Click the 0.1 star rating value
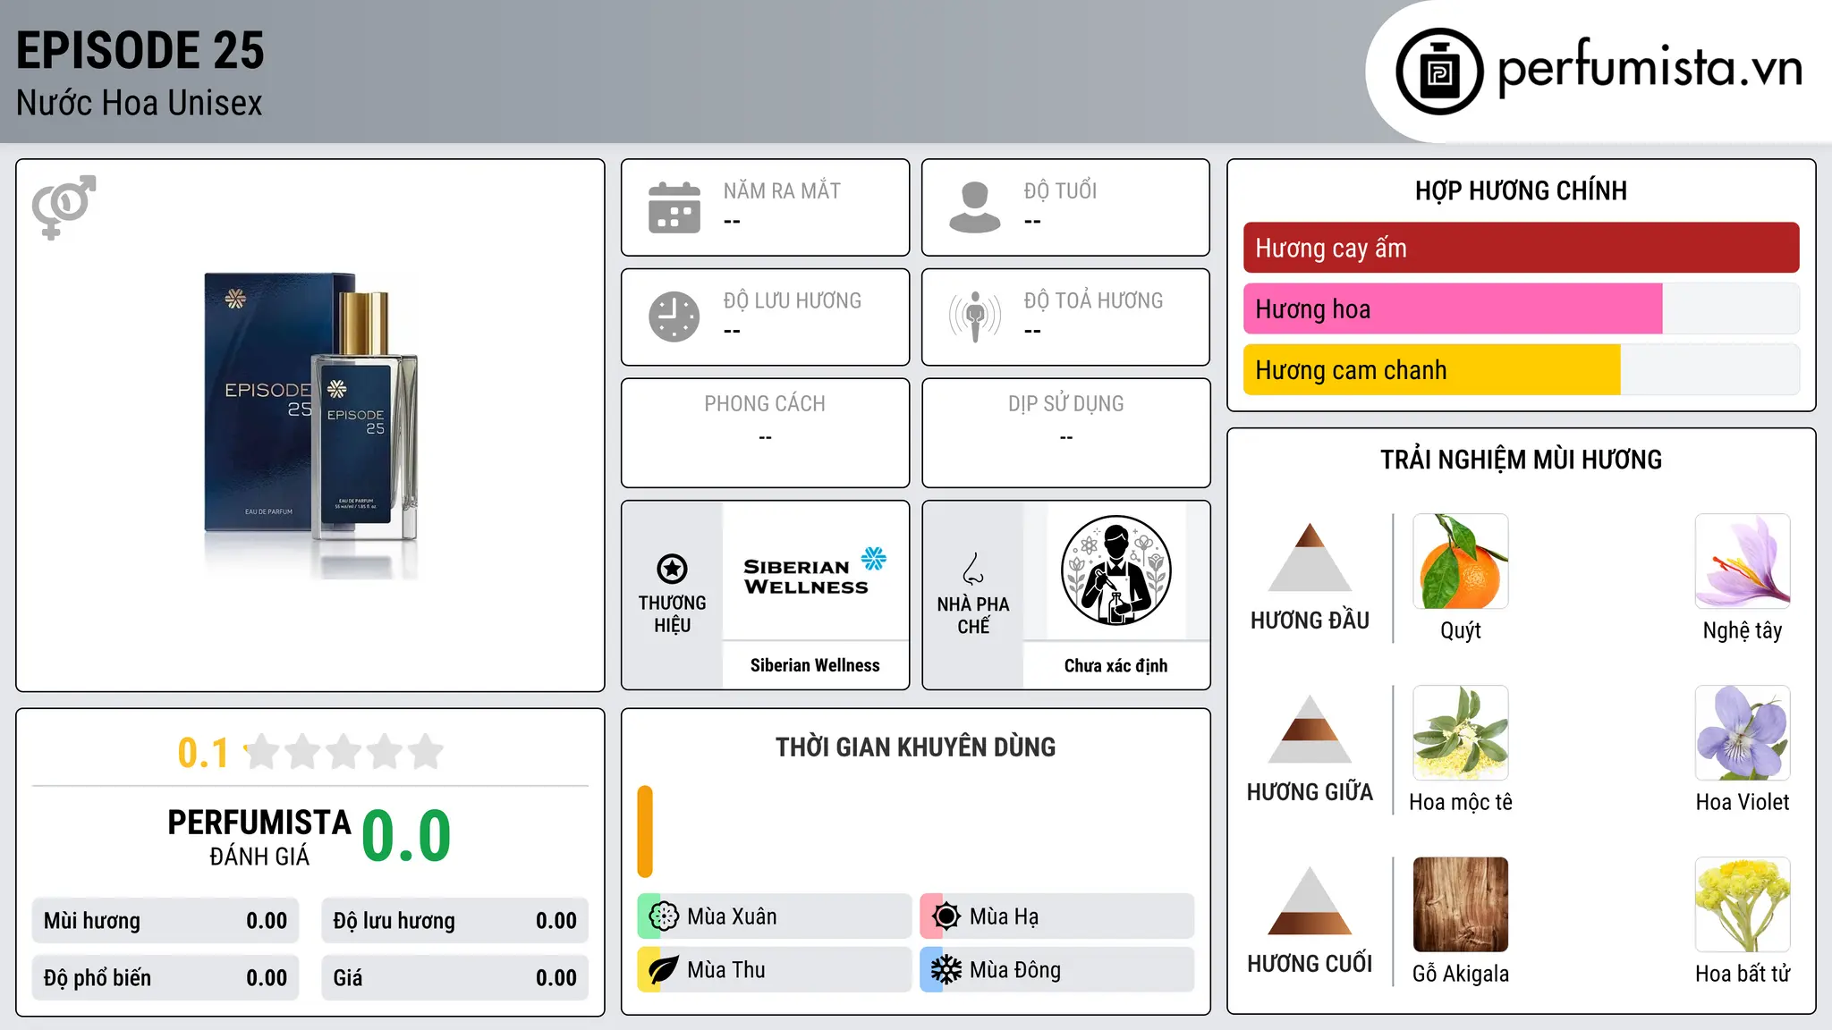 (x=203, y=753)
